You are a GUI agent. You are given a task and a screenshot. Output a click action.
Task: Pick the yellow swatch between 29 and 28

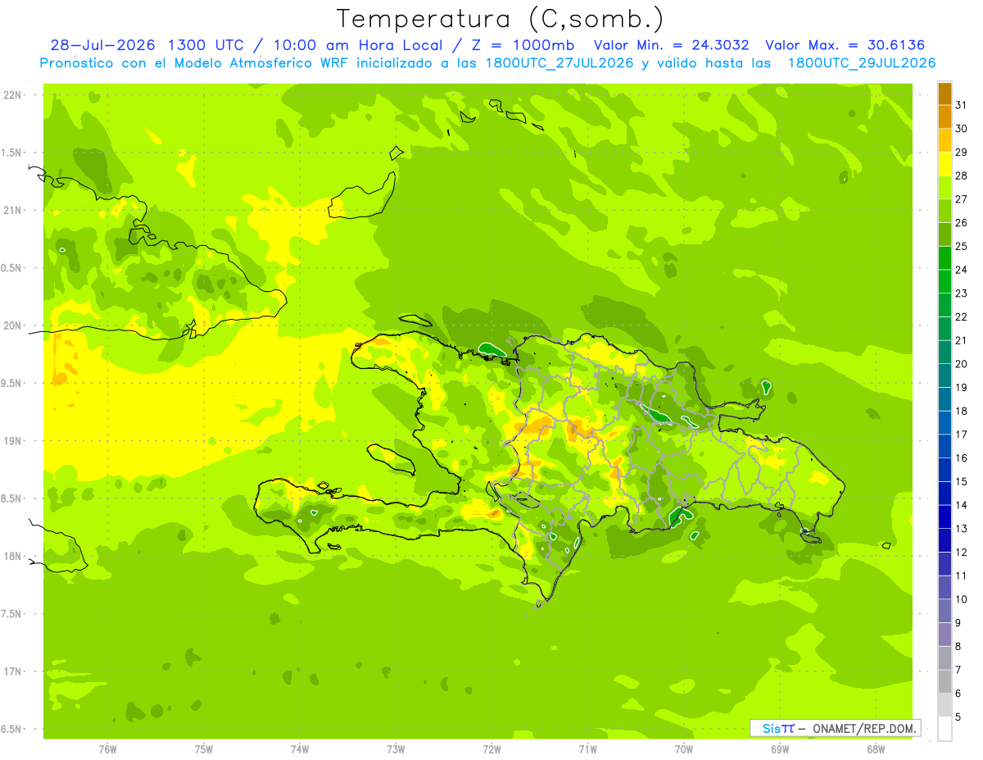click(944, 164)
